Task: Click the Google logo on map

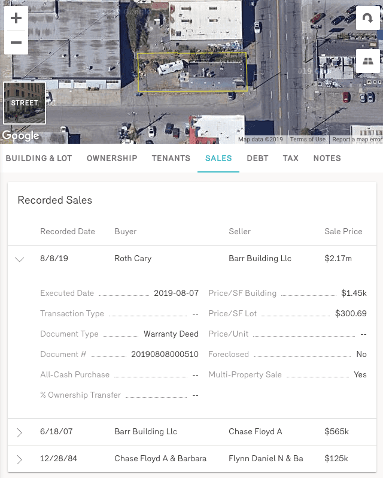Action: pyautogui.click(x=20, y=136)
